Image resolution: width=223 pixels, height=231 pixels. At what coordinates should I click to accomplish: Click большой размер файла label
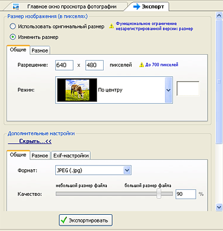pos(148,186)
